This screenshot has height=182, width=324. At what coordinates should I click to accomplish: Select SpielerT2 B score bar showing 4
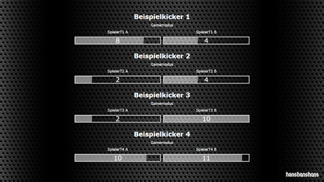click(x=206, y=80)
